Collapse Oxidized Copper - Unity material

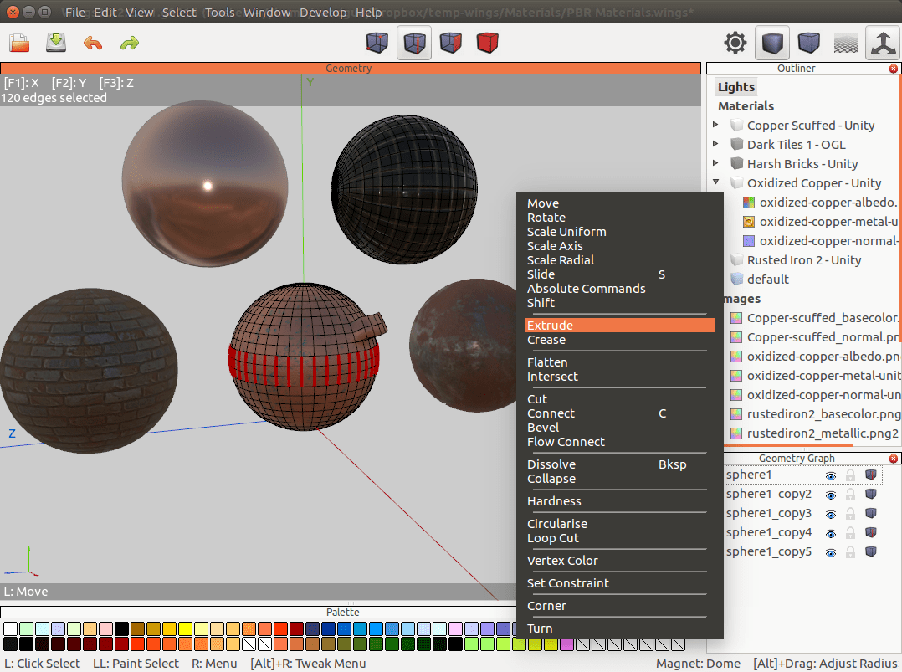(715, 182)
